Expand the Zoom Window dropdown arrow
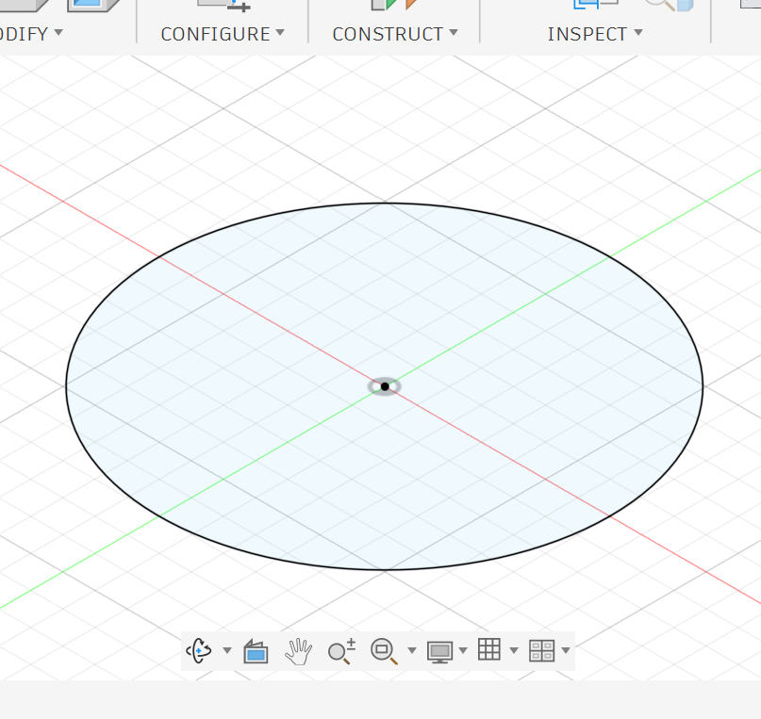 coord(412,650)
